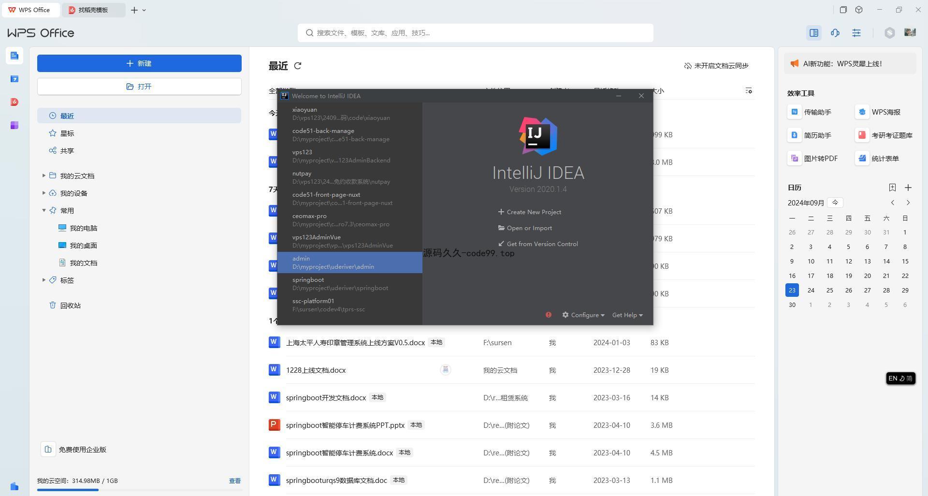This screenshot has width=928, height=496.
Task: Add new calendar event with plus icon
Action: click(x=908, y=188)
